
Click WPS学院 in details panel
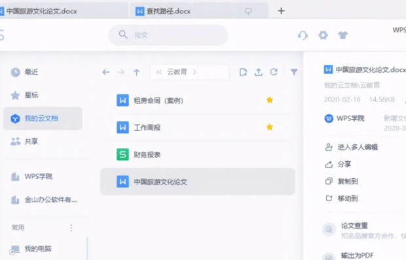click(x=350, y=119)
